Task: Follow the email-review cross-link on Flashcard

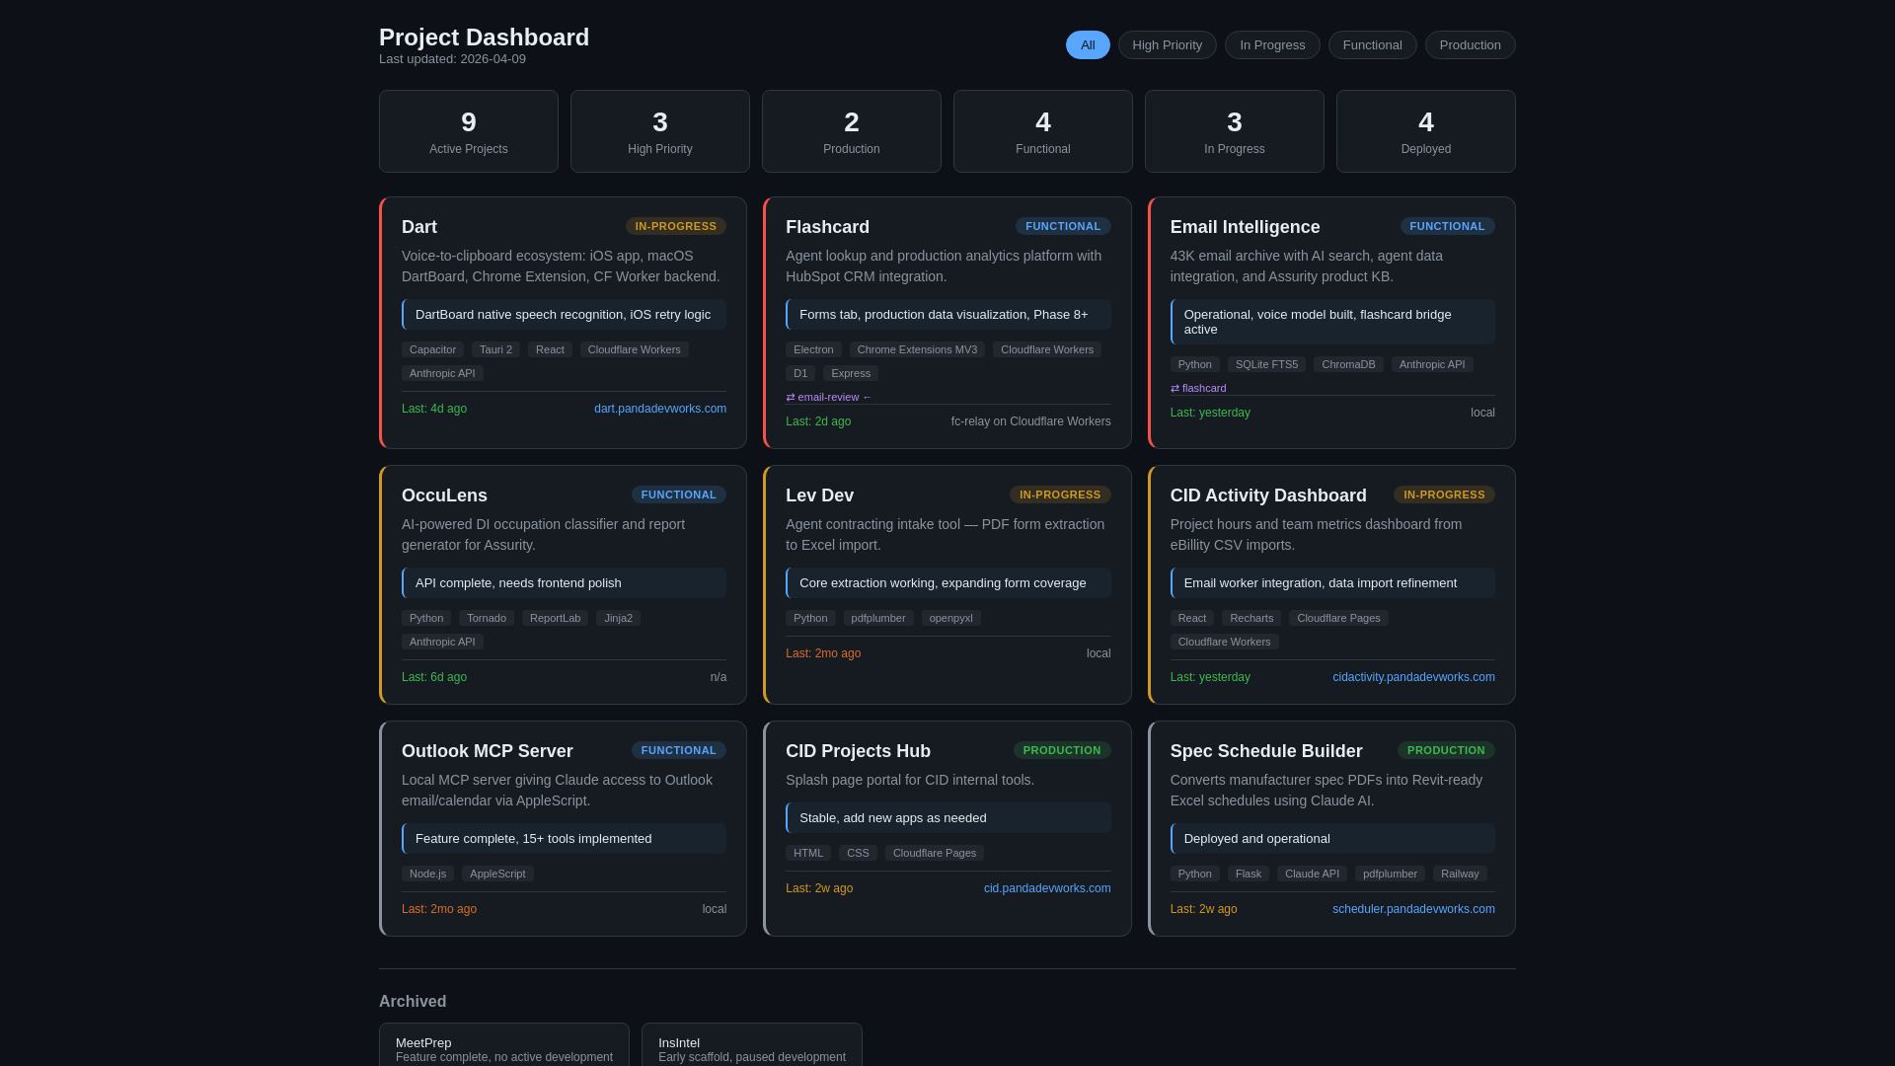Action: click(x=829, y=397)
